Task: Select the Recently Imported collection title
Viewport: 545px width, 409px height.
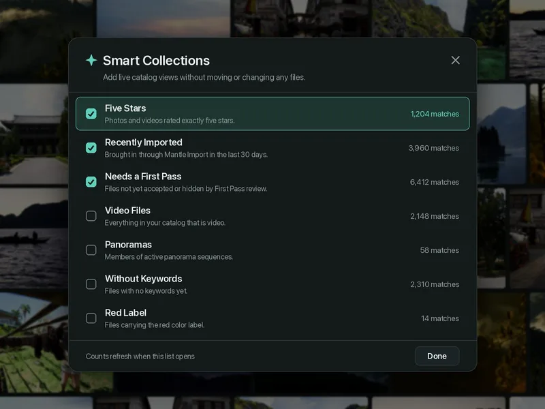Action: [x=144, y=142]
